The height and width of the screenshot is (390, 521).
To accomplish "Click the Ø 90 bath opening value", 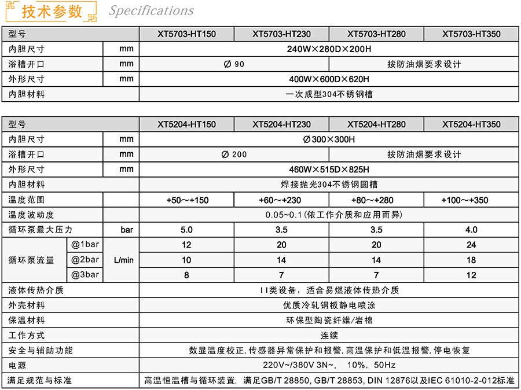I will 234,64.
